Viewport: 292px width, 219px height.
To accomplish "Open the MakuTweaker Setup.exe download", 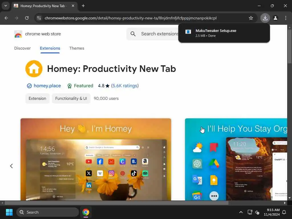I will [x=224, y=33].
